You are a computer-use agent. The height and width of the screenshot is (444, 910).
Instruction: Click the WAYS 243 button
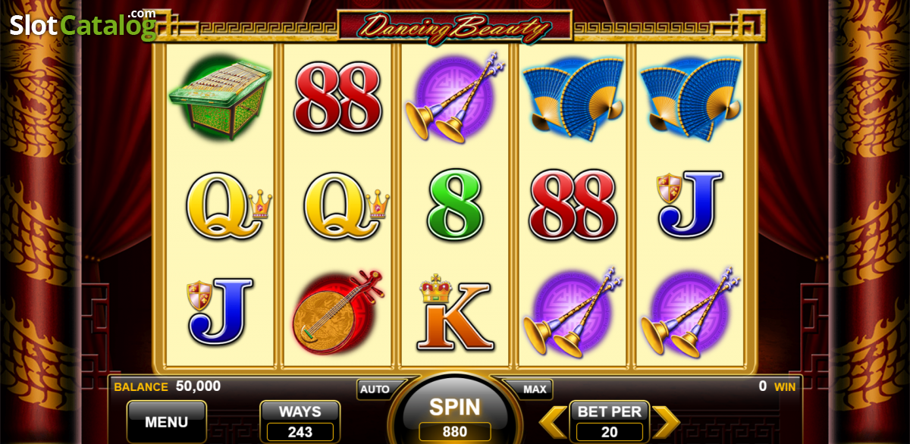coord(300,422)
